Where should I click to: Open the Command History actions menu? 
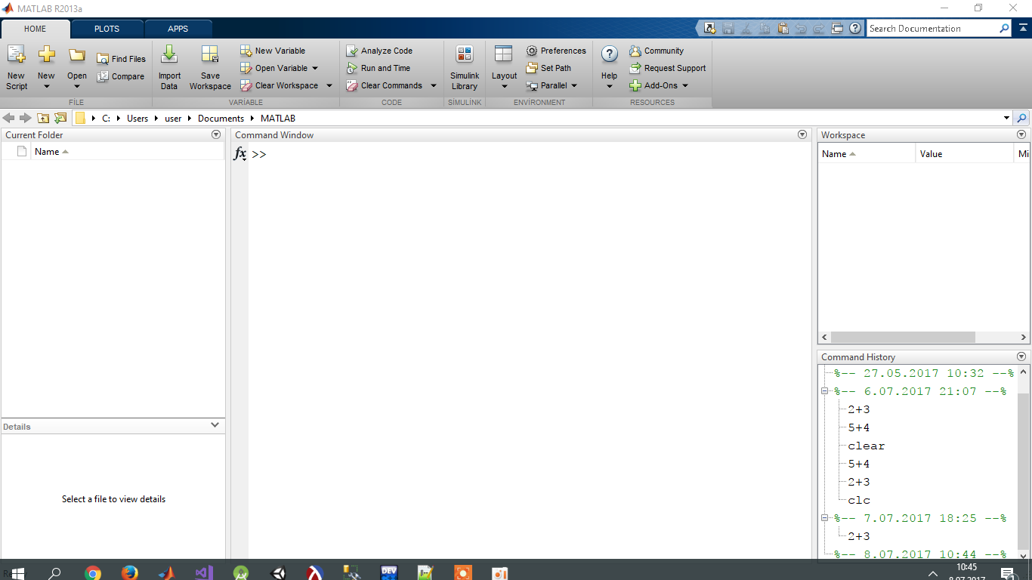(1021, 356)
